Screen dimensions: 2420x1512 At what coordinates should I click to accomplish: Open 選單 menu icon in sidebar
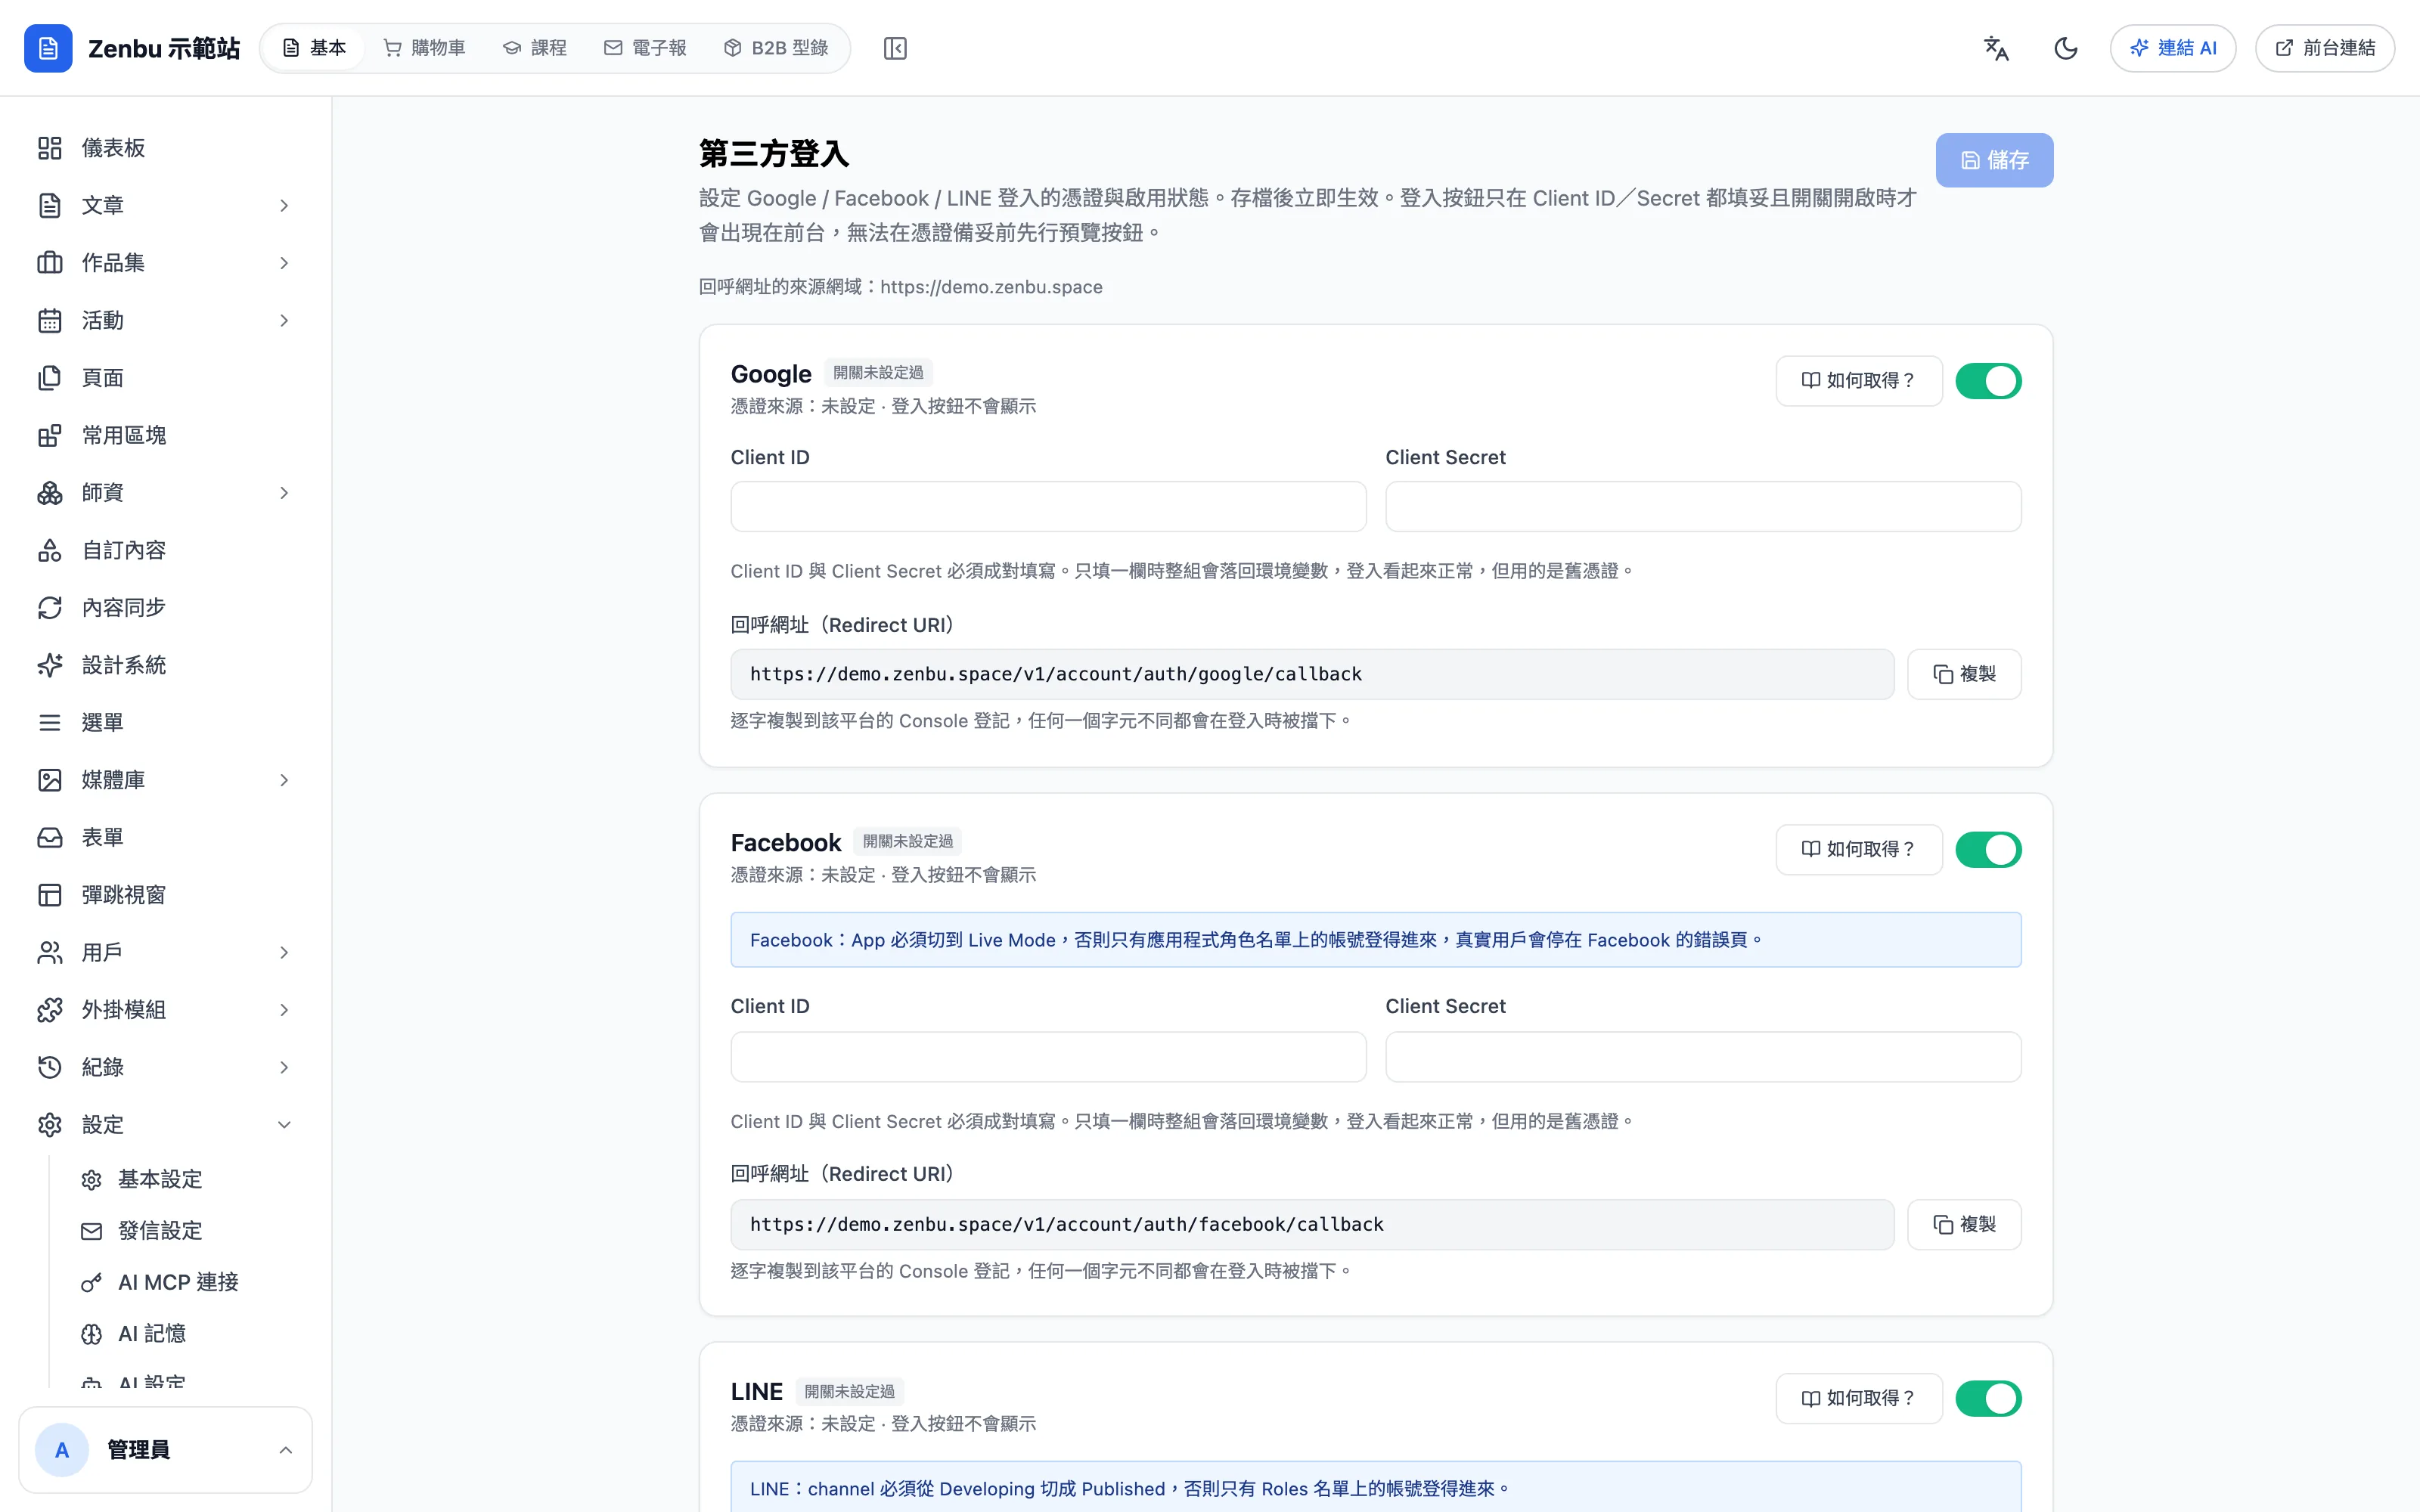(x=50, y=722)
